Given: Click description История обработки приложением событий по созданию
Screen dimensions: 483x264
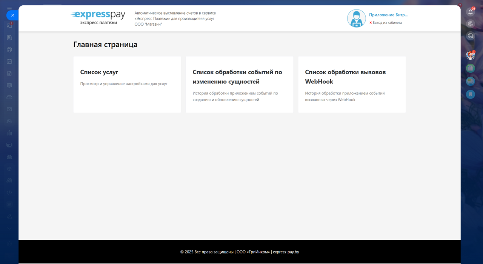Looking at the screenshot, I should [235, 97].
